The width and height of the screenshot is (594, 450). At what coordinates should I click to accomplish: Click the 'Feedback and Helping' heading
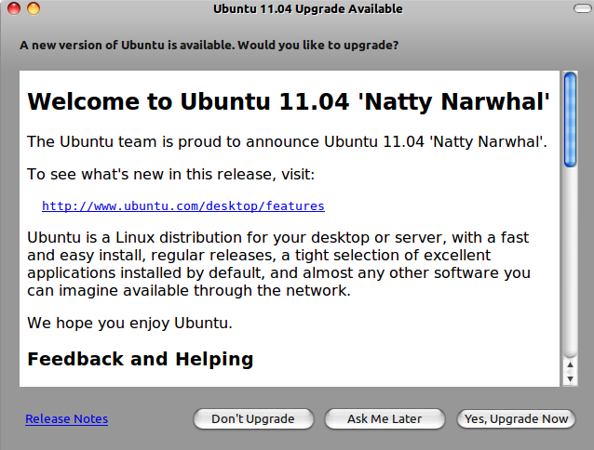point(141,359)
